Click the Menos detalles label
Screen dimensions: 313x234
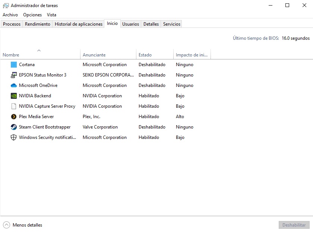coord(27,225)
